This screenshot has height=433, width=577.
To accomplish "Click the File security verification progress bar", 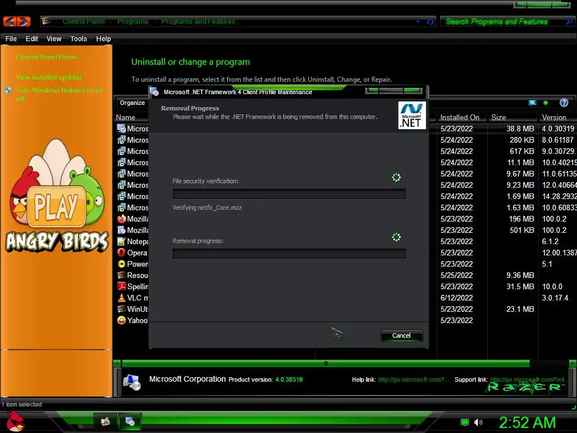I will tap(289, 194).
